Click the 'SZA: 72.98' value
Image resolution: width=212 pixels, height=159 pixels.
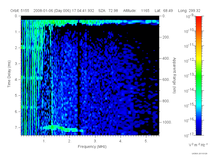coord(108,11)
